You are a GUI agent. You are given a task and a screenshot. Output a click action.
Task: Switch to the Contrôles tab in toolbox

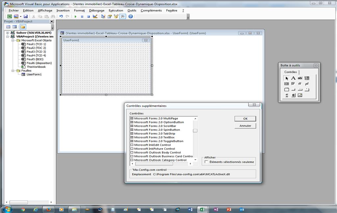point(290,72)
